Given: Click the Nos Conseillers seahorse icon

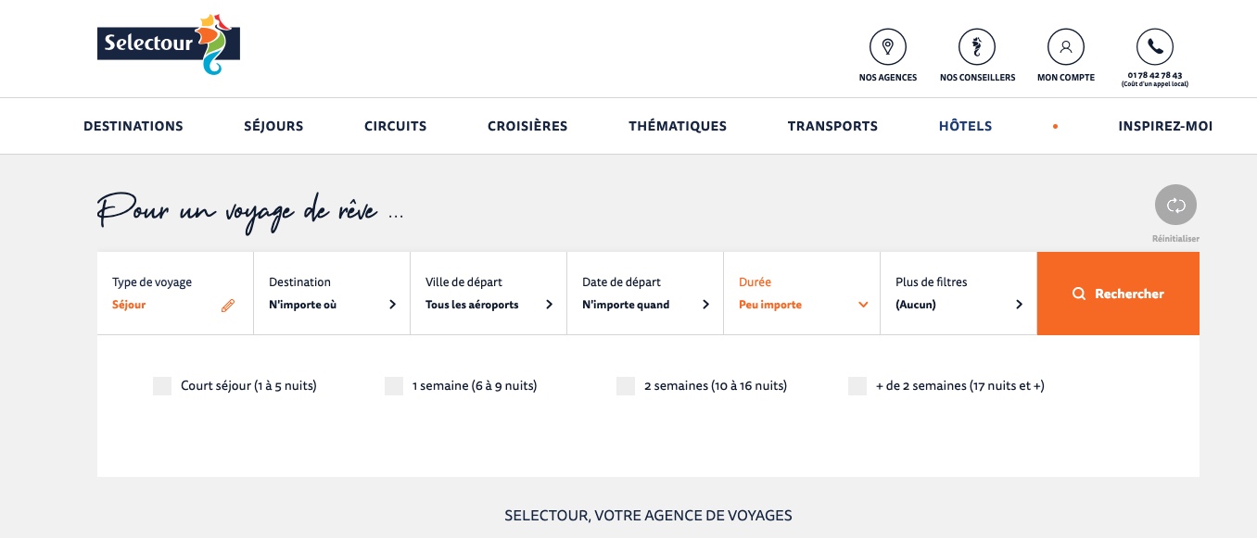Looking at the screenshot, I should (977, 46).
